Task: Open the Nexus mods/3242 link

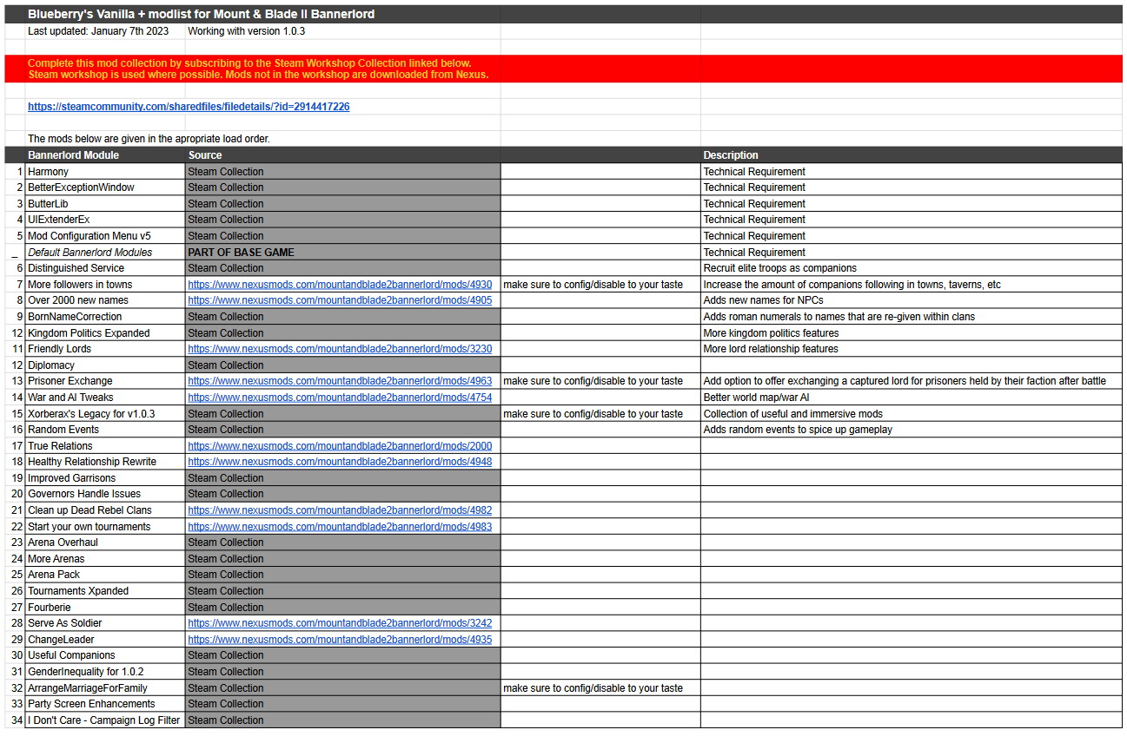Action: coord(340,623)
